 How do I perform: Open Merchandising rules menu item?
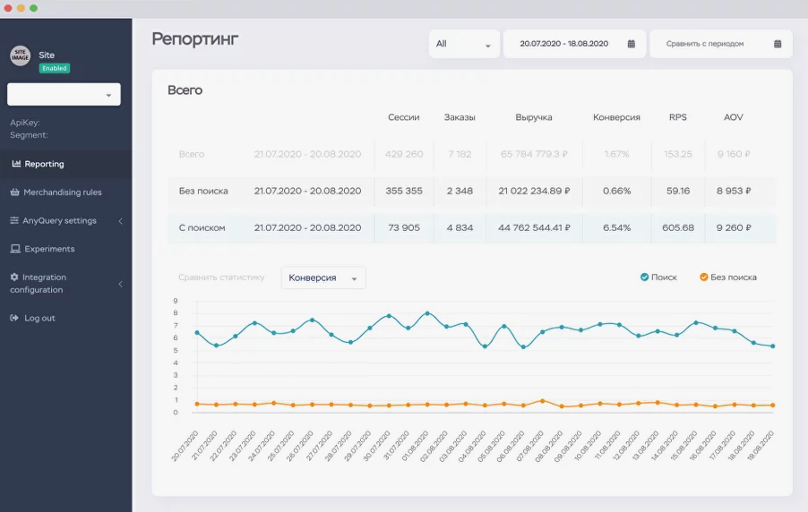click(x=66, y=192)
